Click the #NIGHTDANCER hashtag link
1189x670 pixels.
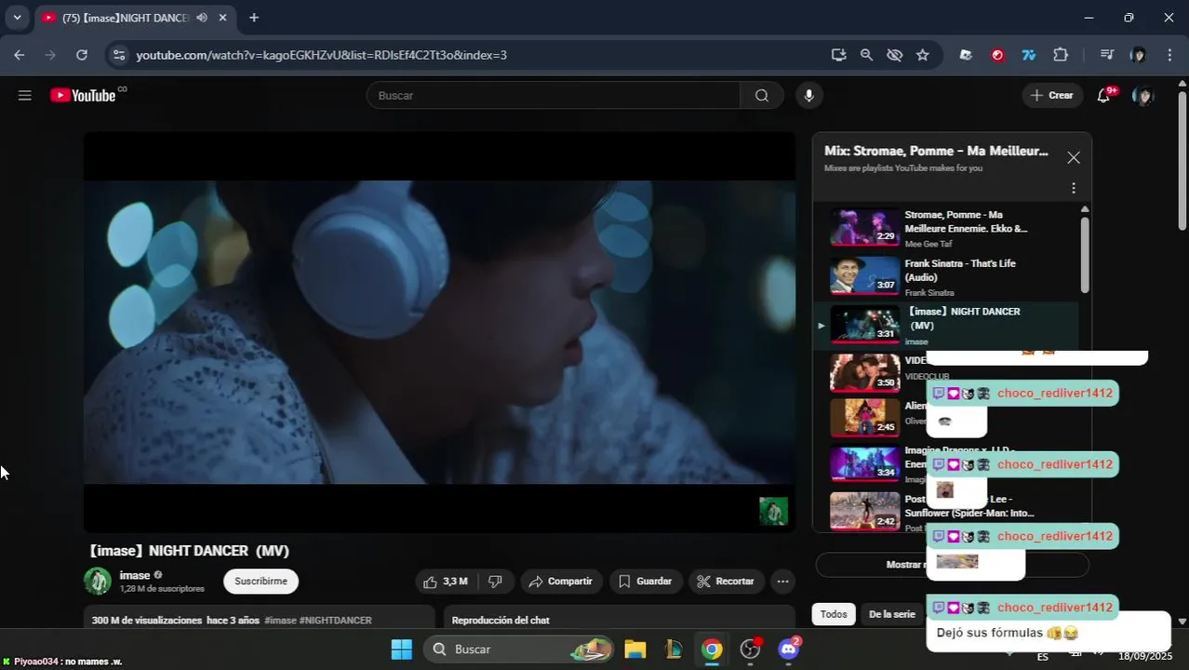[335, 621]
